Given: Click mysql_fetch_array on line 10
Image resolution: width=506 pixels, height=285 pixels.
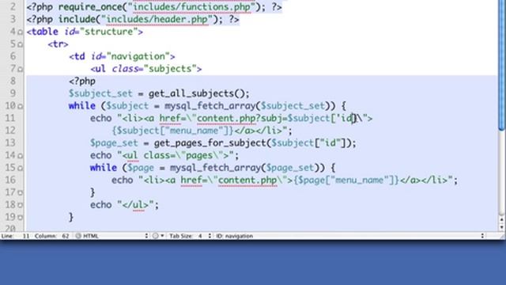Looking at the screenshot, I should [210, 106].
